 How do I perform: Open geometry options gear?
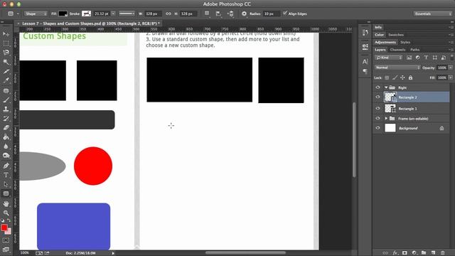[x=244, y=14]
